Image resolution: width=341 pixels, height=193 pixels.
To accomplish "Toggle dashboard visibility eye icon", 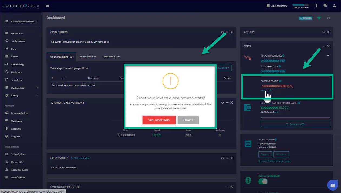I will (x=329, y=18).
